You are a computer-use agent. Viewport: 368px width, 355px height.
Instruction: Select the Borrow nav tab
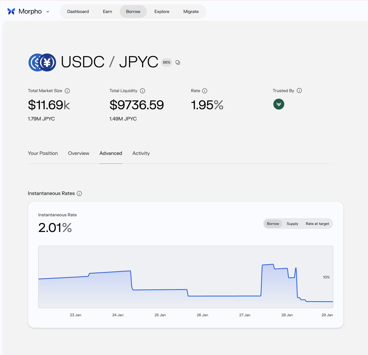133,12
